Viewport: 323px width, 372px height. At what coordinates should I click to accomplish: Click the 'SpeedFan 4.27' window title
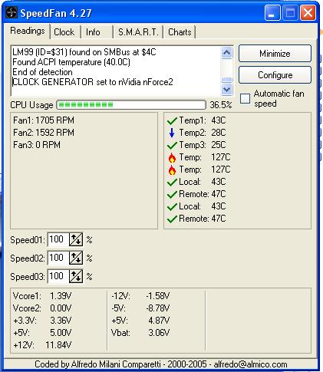coord(56,13)
